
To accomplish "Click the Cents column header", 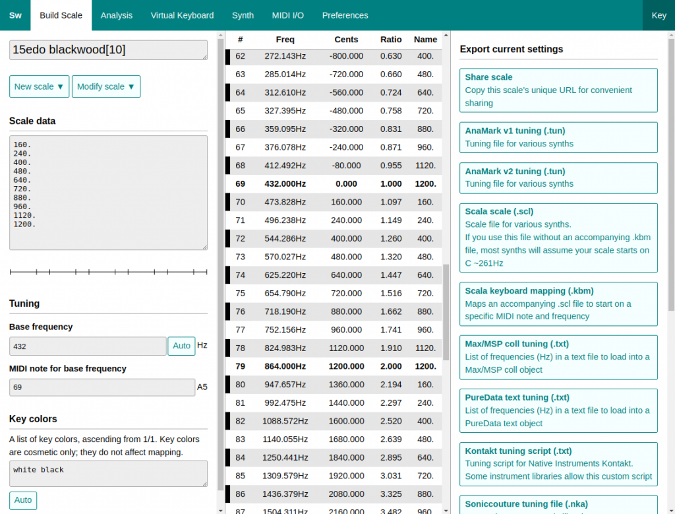I will (346, 40).
